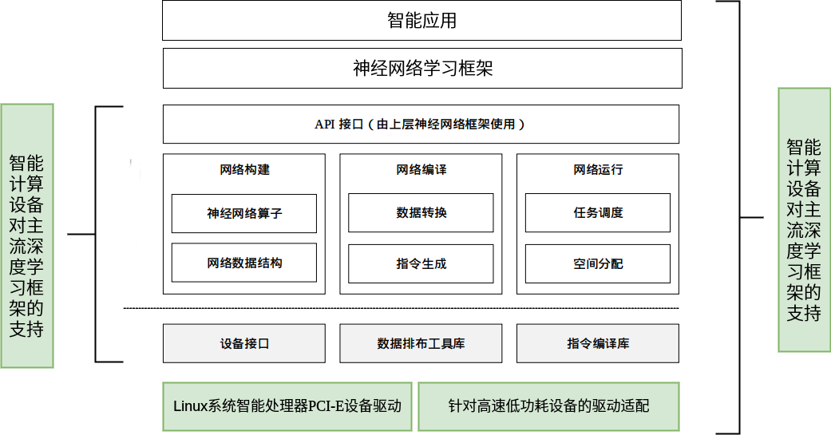Screen dimensions: 831x435
Task: Click the 指令生成 box
Action: point(421,263)
